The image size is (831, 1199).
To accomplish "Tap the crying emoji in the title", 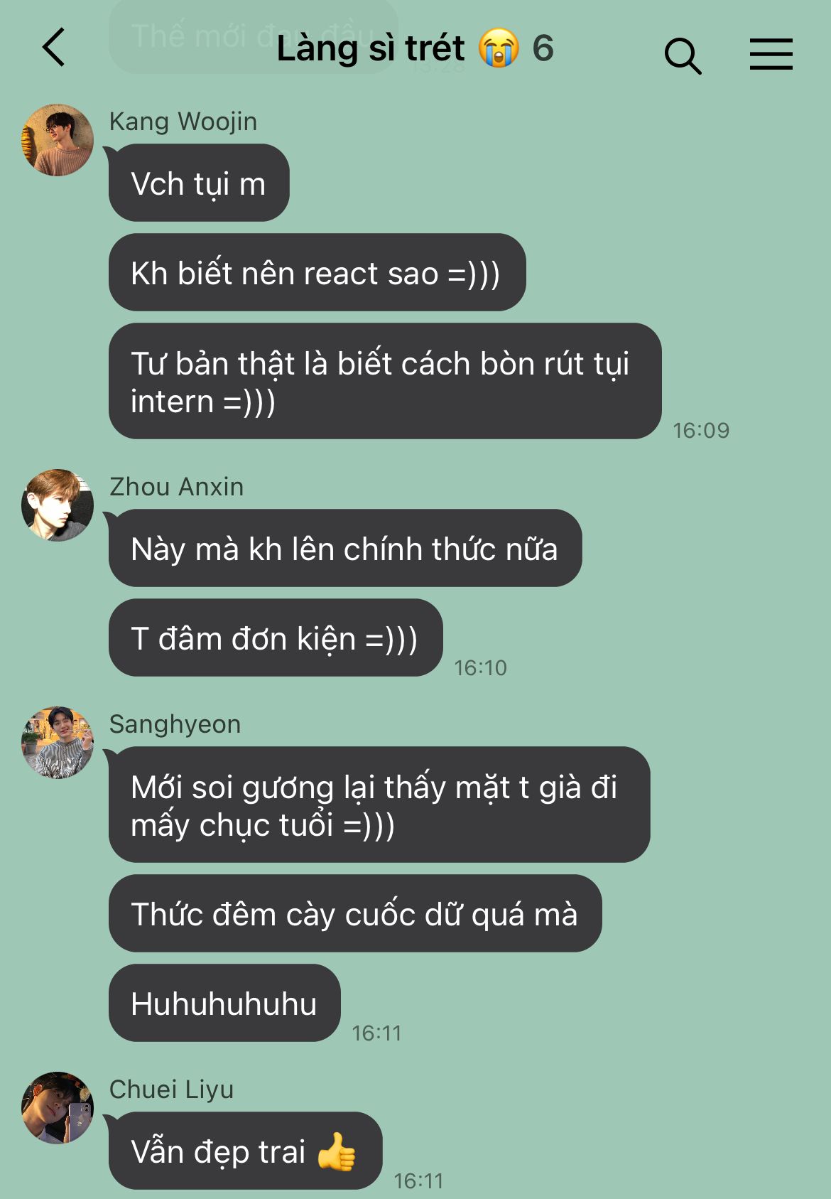I will pyautogui.click(x=499, y=48).
